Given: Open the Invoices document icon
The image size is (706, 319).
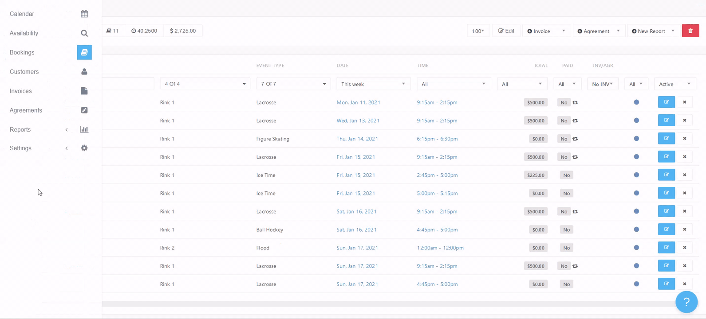Looking at the screenshot, I should coord(84,91).
